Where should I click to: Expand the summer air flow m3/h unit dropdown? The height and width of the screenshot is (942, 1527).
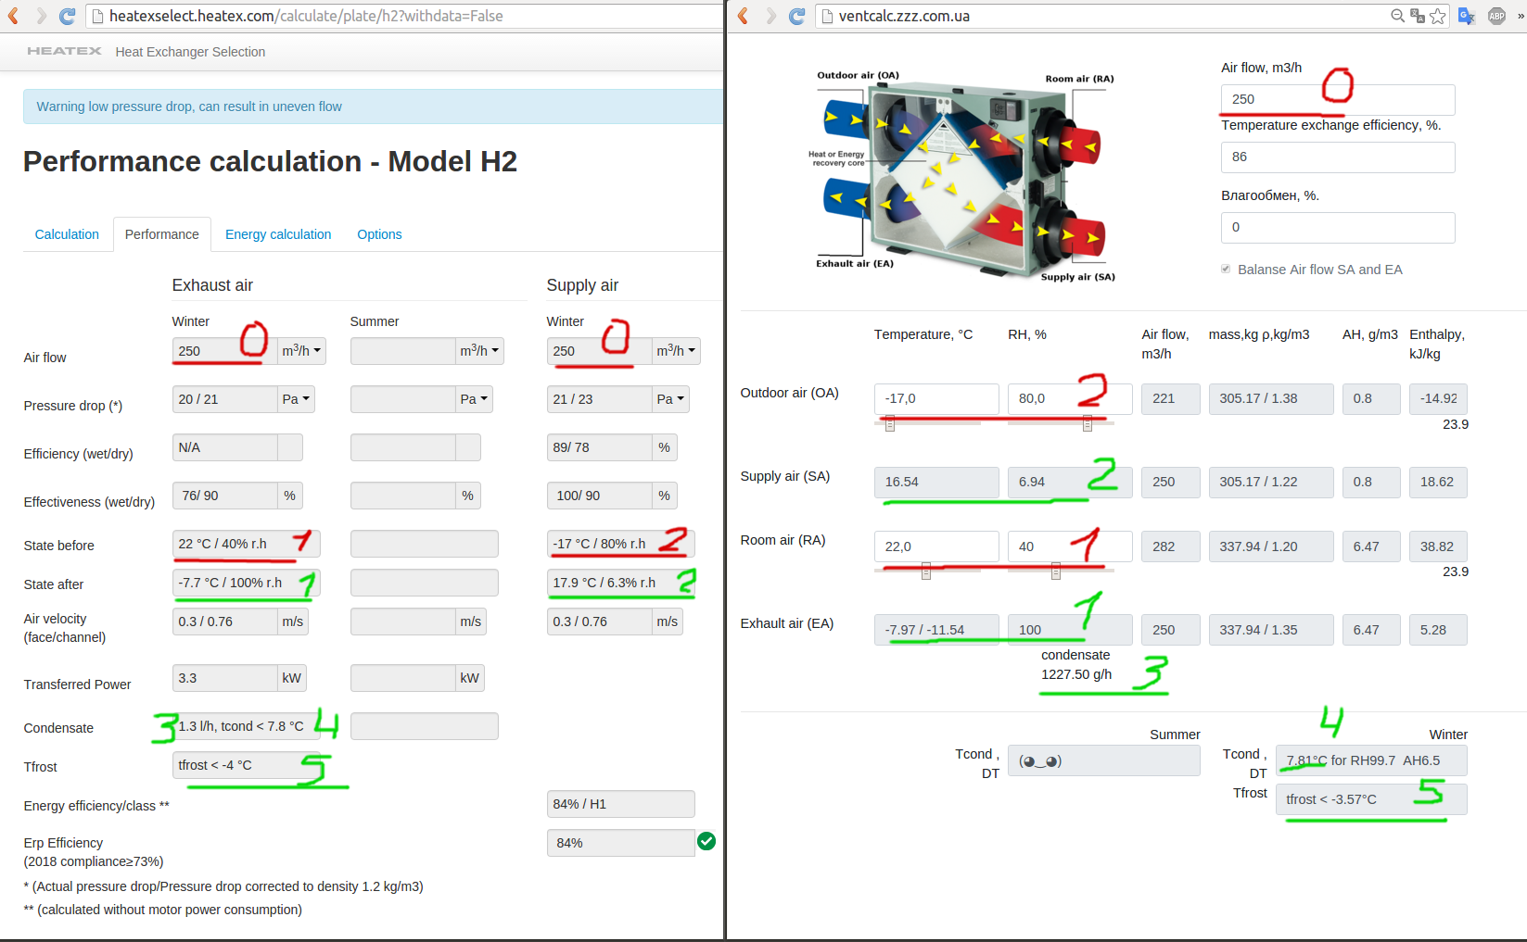[479, 350]
